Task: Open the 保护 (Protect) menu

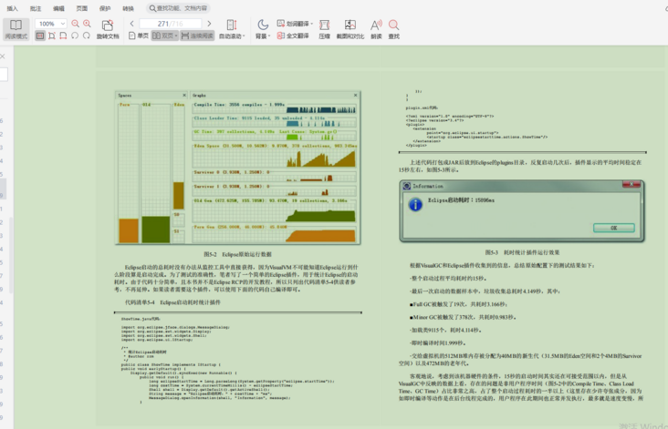Action: coord(105,8)
